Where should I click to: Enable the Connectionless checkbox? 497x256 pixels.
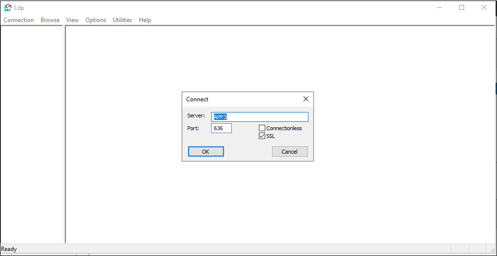[x=262, y=128]
